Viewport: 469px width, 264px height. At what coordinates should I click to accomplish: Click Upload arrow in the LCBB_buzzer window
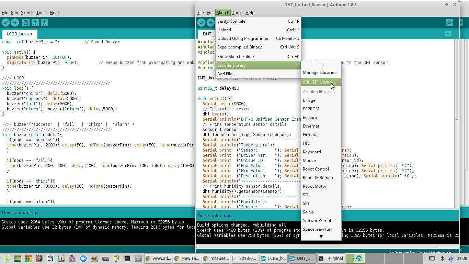coord(15,23)
